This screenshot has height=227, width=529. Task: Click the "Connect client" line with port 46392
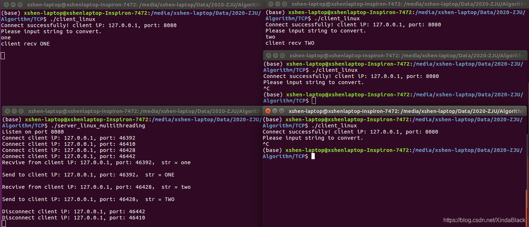click(x=69, y=138)
